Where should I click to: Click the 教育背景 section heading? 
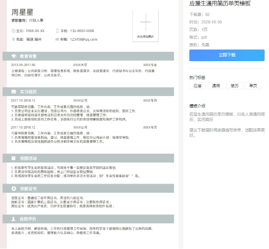pos(28,56)
